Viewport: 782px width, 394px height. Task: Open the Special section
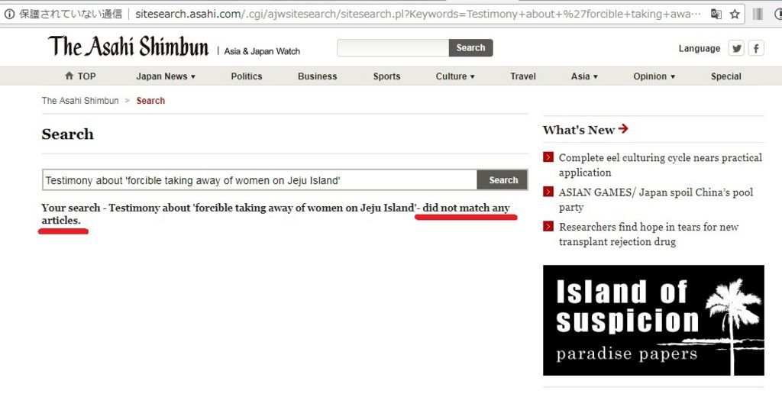(x=725, y=76)
